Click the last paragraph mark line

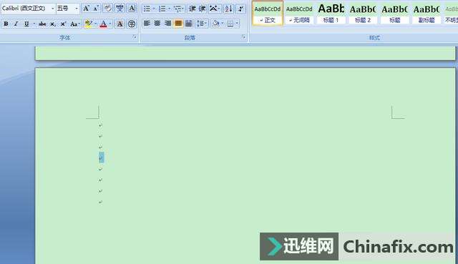(x=101, y=202)
